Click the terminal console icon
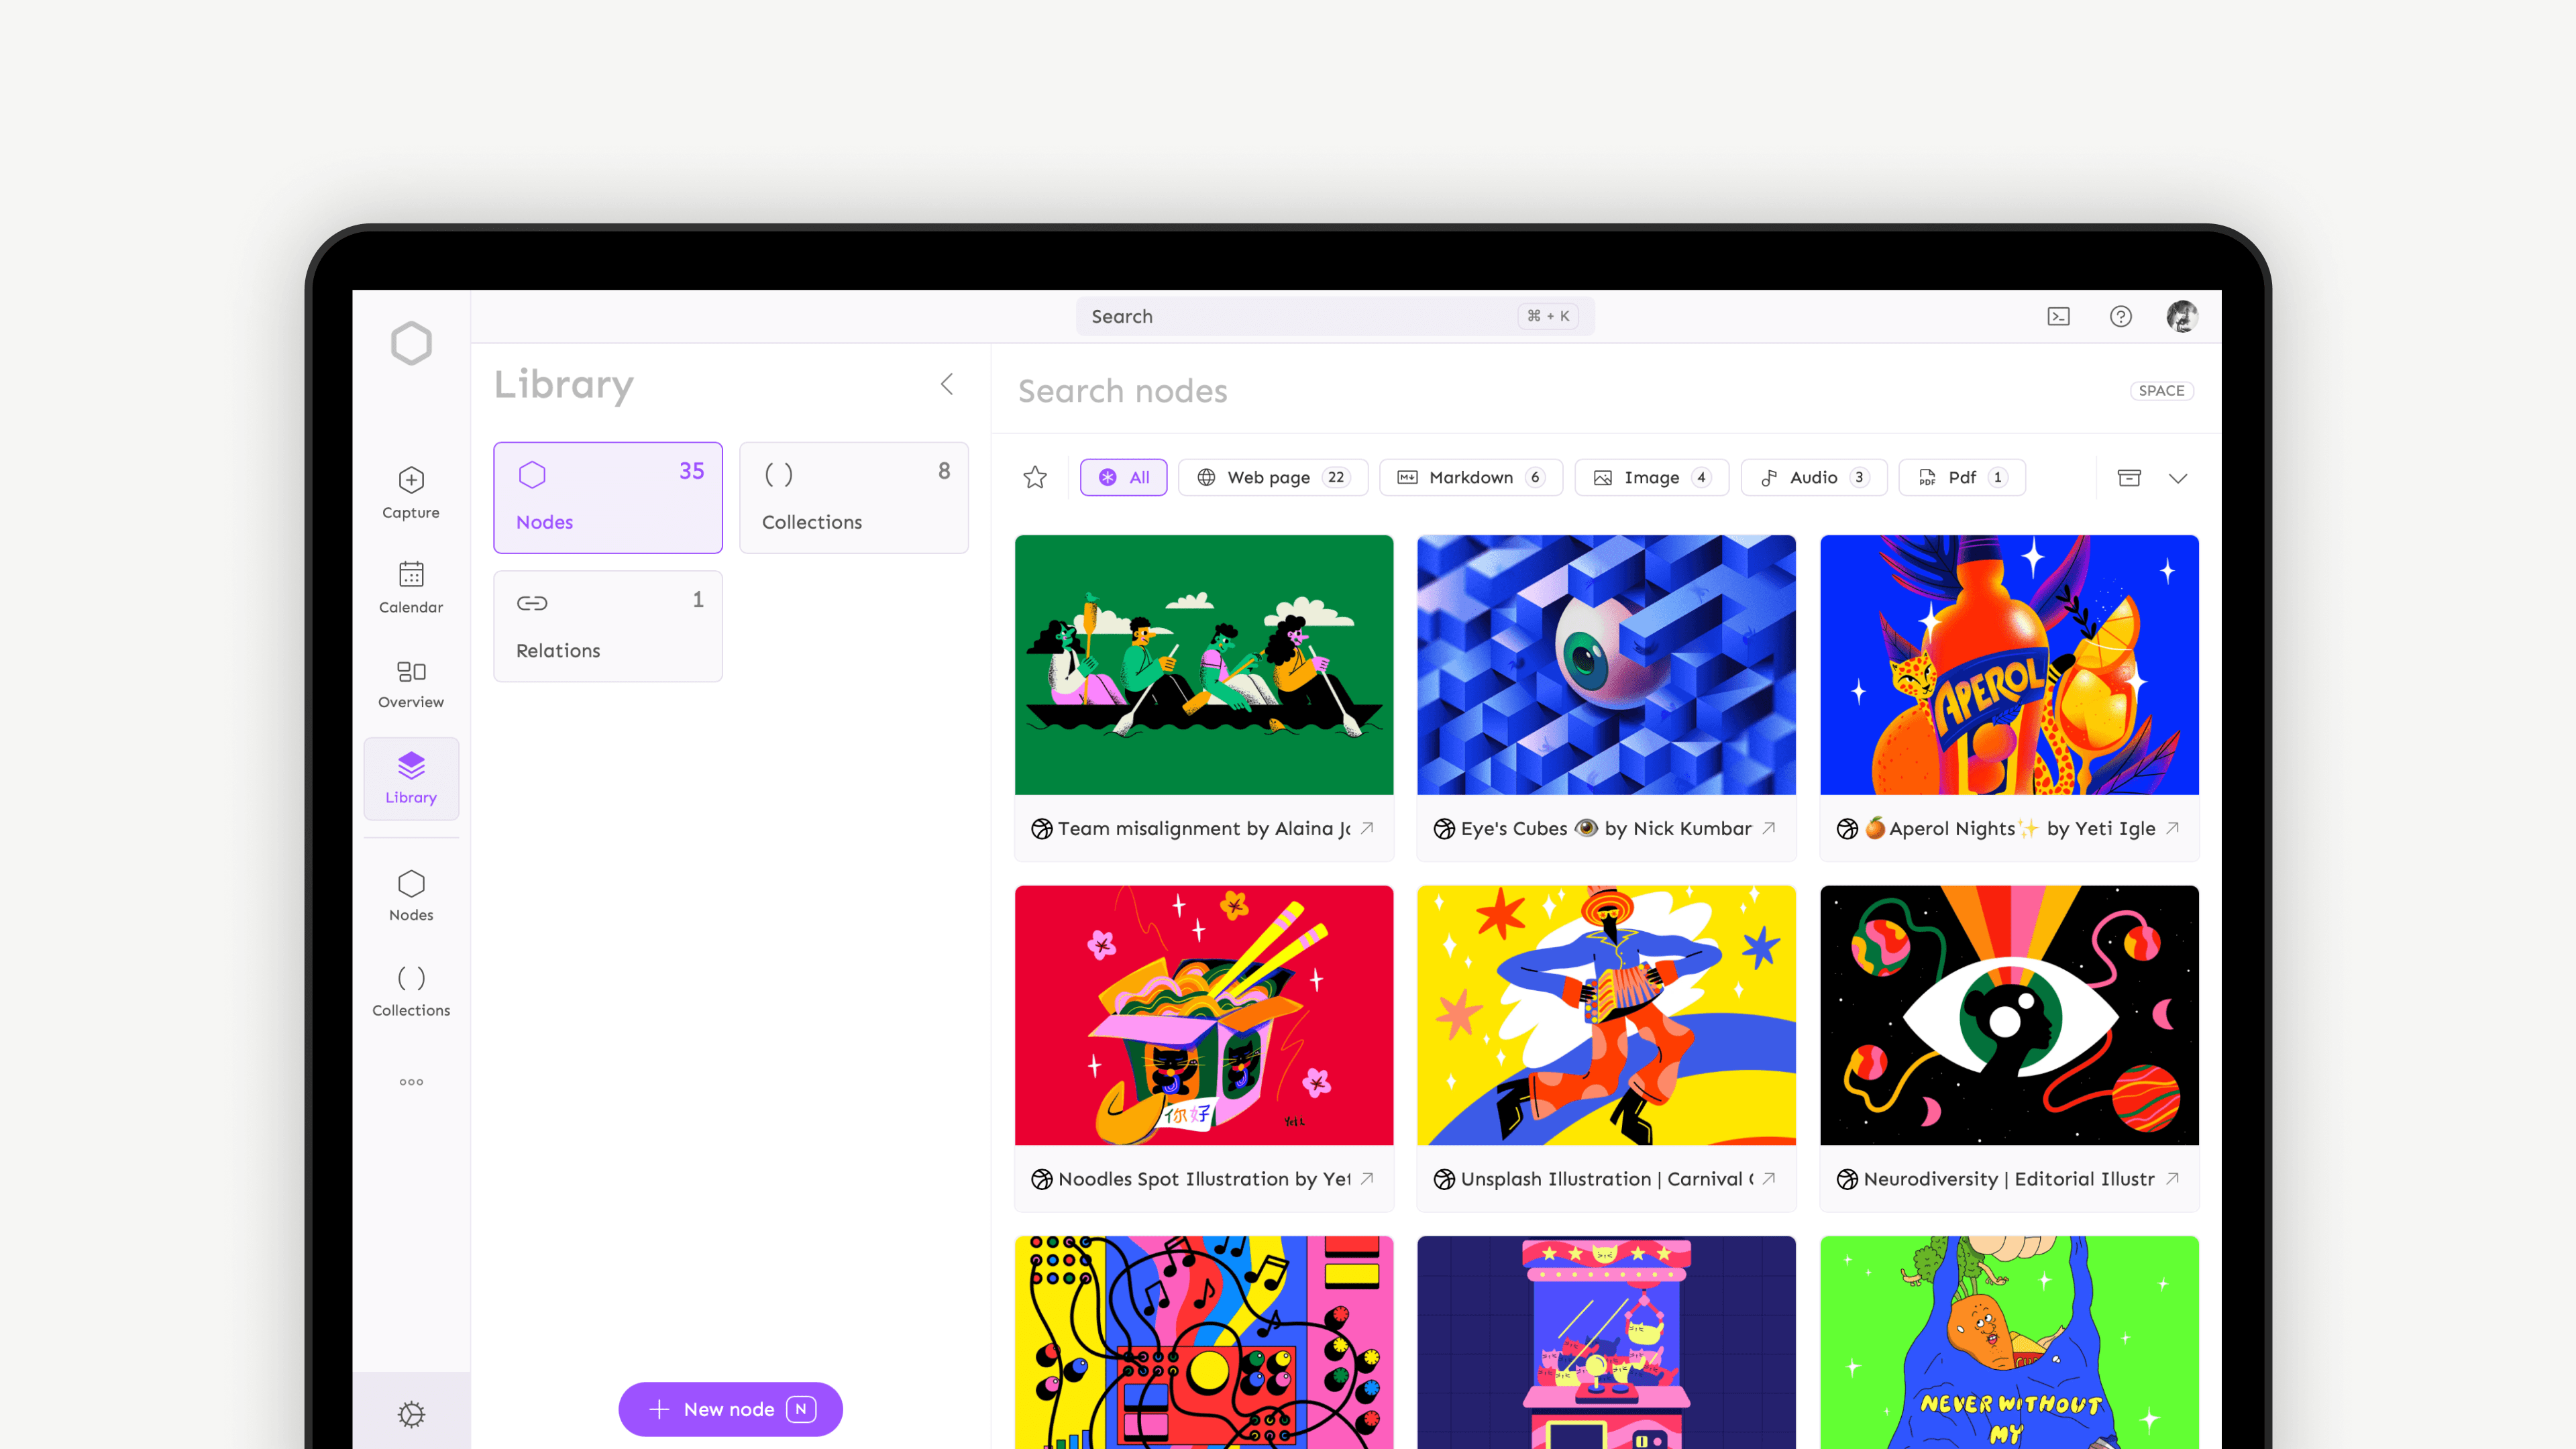Viewport: 2576px width, 1449px height. (x=2058, y=317)
